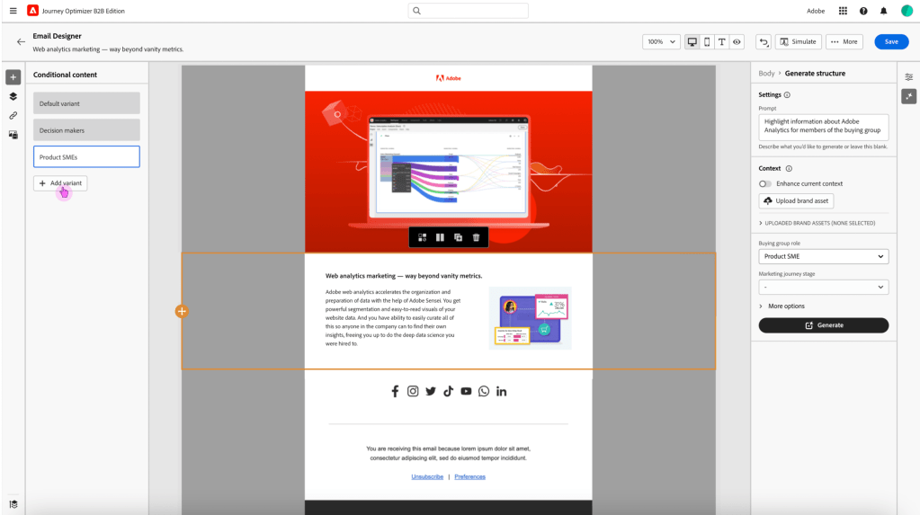The height and width of the screenshot is (515, 920).
Task: Click the Settings info icon
Action: pyautogui.click(x=788, y=95)
